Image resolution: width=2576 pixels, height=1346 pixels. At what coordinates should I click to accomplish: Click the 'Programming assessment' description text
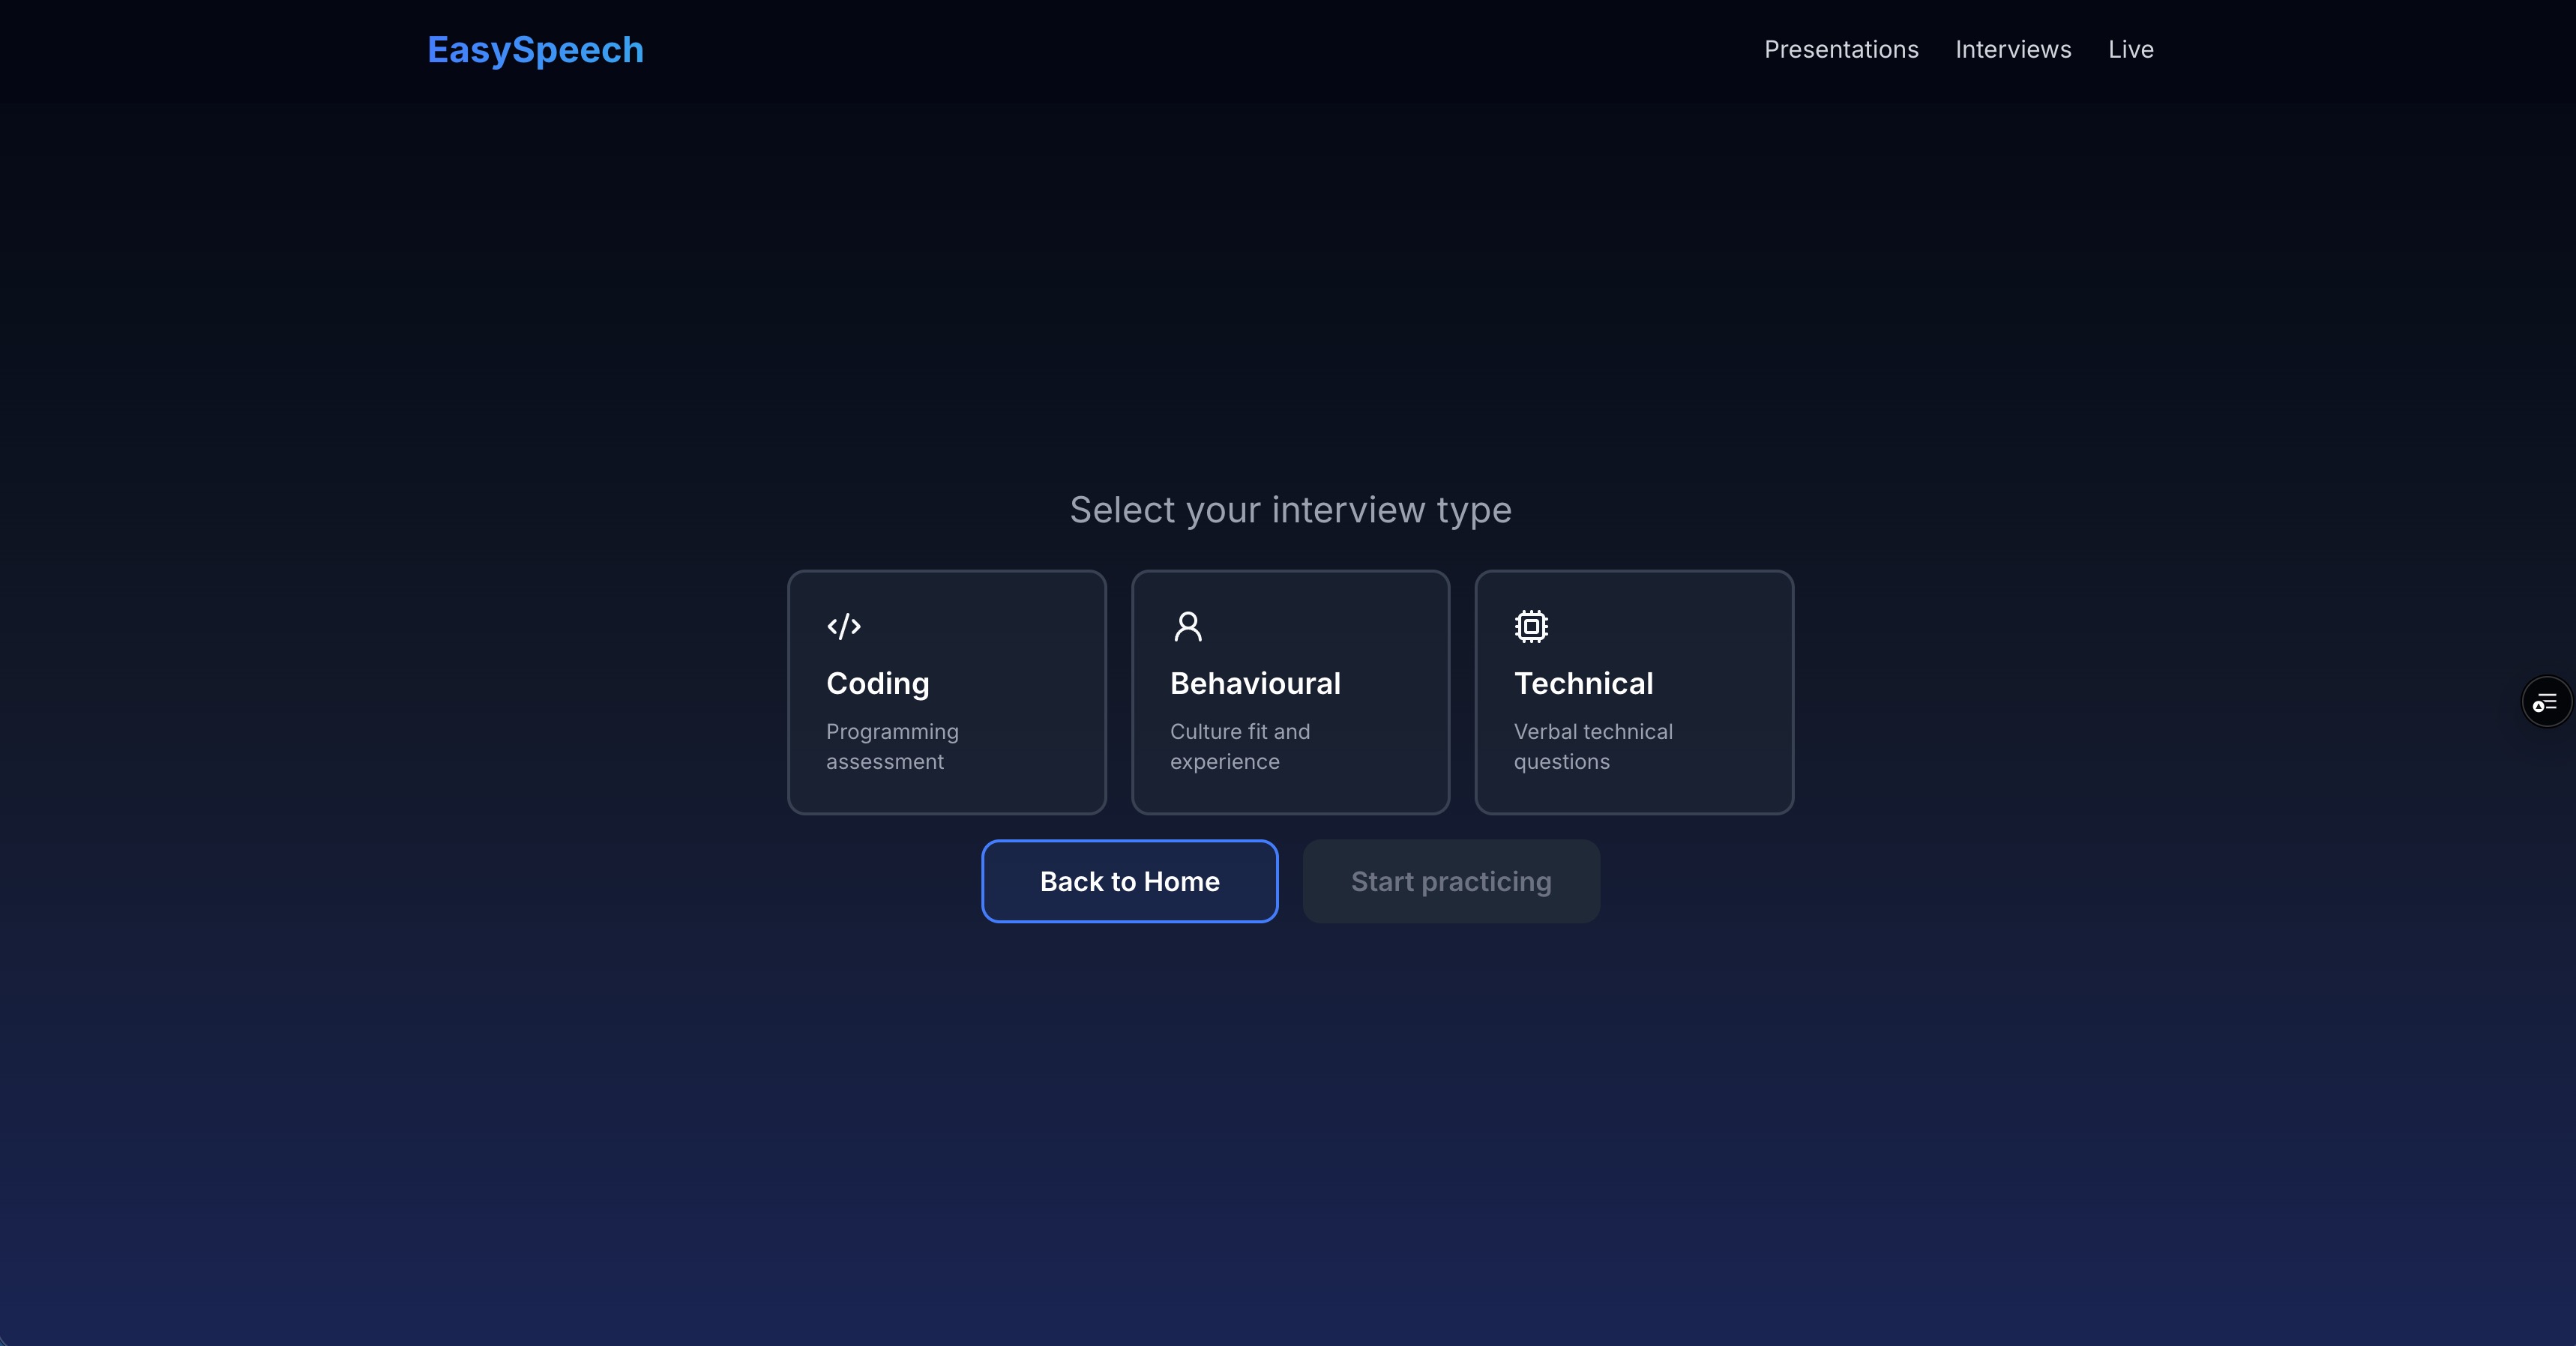[x=892, y=746]
